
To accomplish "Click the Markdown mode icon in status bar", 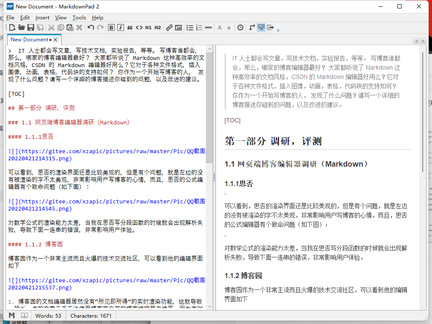I will click(x=12, y=316).
